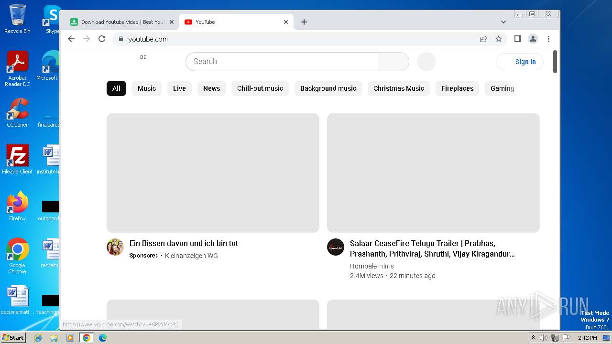Click Chrome icon on taskbar
Screen dimensions: 612x344
pyautogui.click(x=87, y=338)
